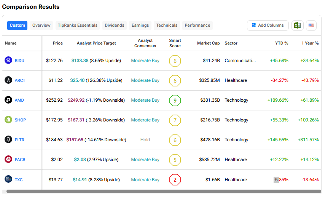328x198 pixels.
Task: Click the AMD Smart Score 9 badge
Action: pos(175,101)
